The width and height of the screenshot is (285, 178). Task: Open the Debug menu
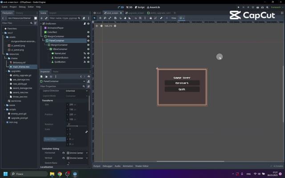click(22, 7)
